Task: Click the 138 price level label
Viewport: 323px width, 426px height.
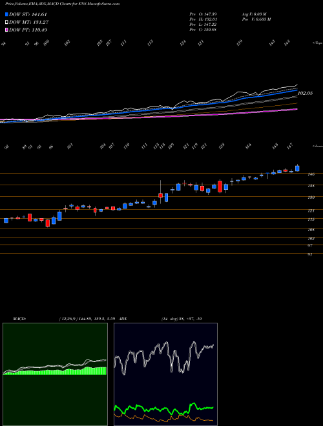Action: point(311,186)
